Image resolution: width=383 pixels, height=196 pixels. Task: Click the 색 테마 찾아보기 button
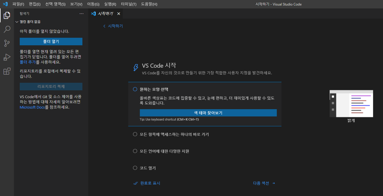pos(208,113)
